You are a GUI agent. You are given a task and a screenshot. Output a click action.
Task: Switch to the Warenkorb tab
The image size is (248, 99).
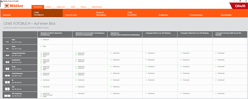coord(97,7)
